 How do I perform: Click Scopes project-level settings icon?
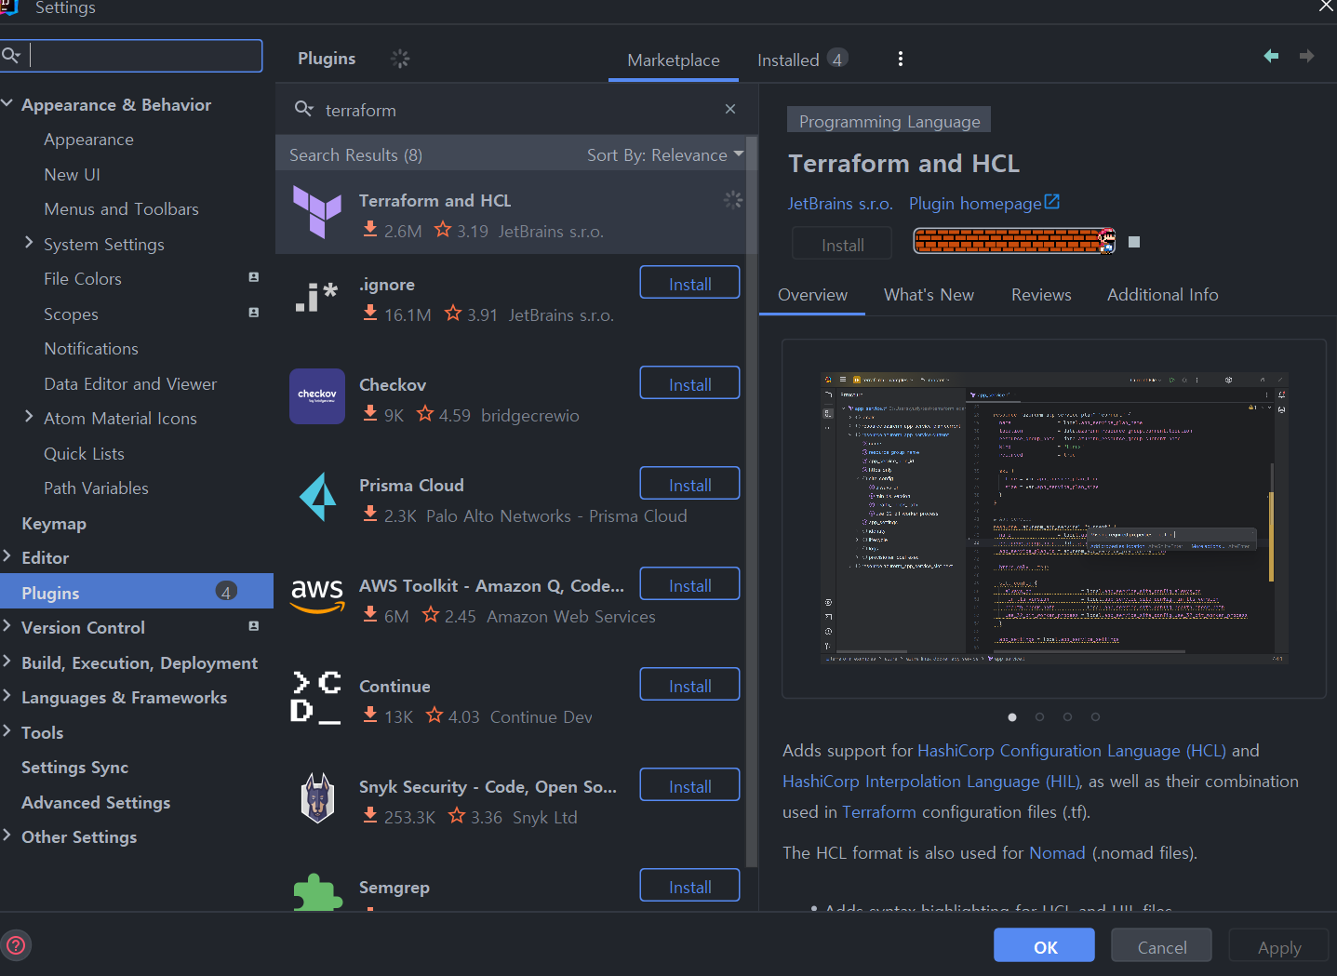pos(253,313)
